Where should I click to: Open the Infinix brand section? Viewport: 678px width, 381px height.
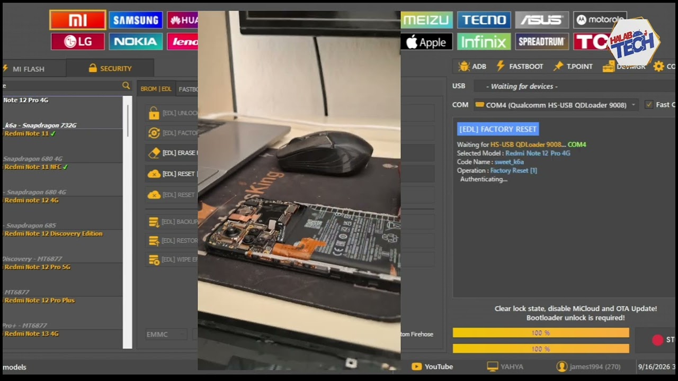tap(484, 42)
